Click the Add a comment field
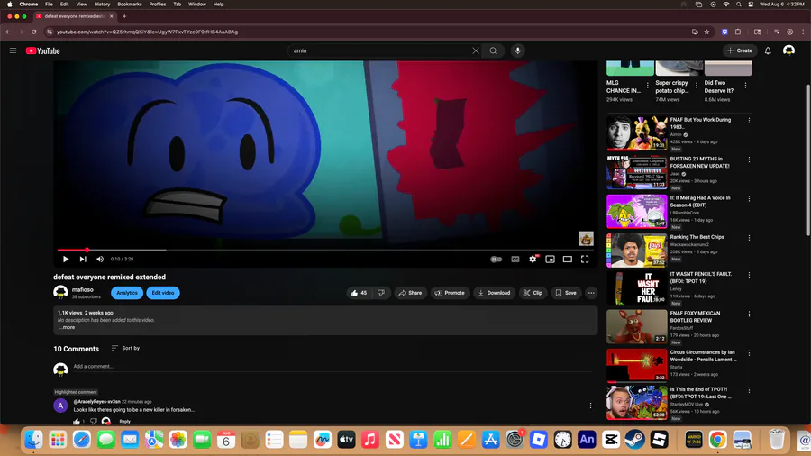 tap(333, 367)
